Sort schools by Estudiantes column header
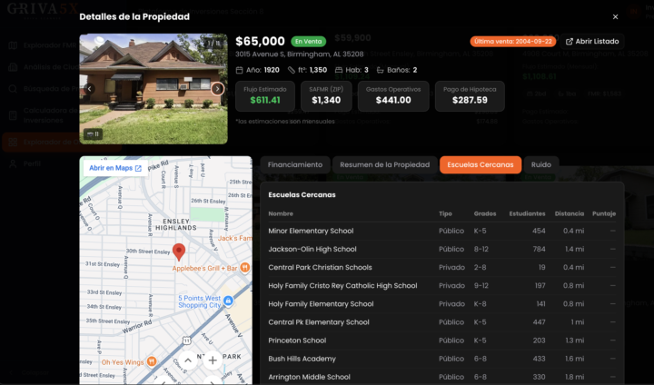Image resolution: width=654 pixels, height=385 pixels. (527, 213)
